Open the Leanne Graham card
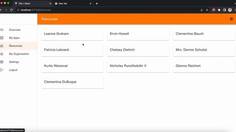 72,34
